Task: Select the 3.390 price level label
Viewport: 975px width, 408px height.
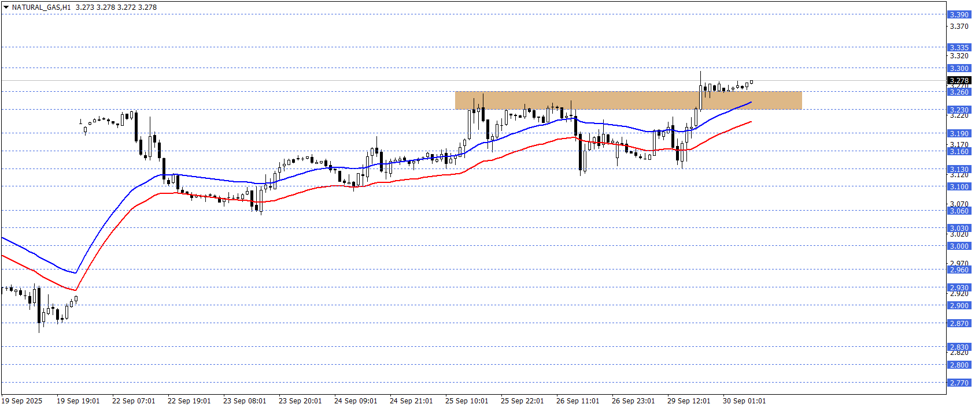Action: (x=959, y=15)
